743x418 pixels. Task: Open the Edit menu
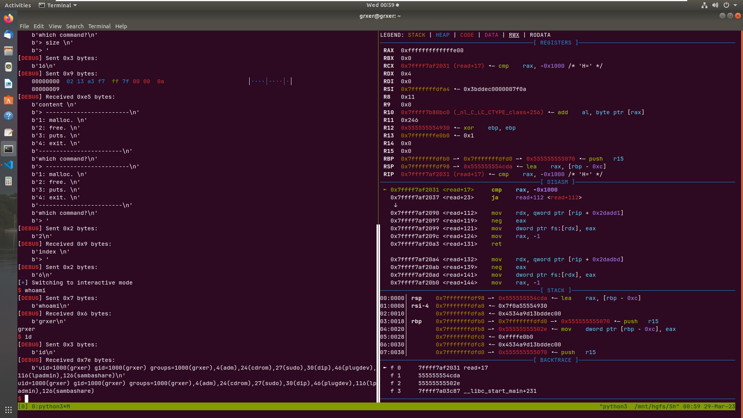pos(39,26)
